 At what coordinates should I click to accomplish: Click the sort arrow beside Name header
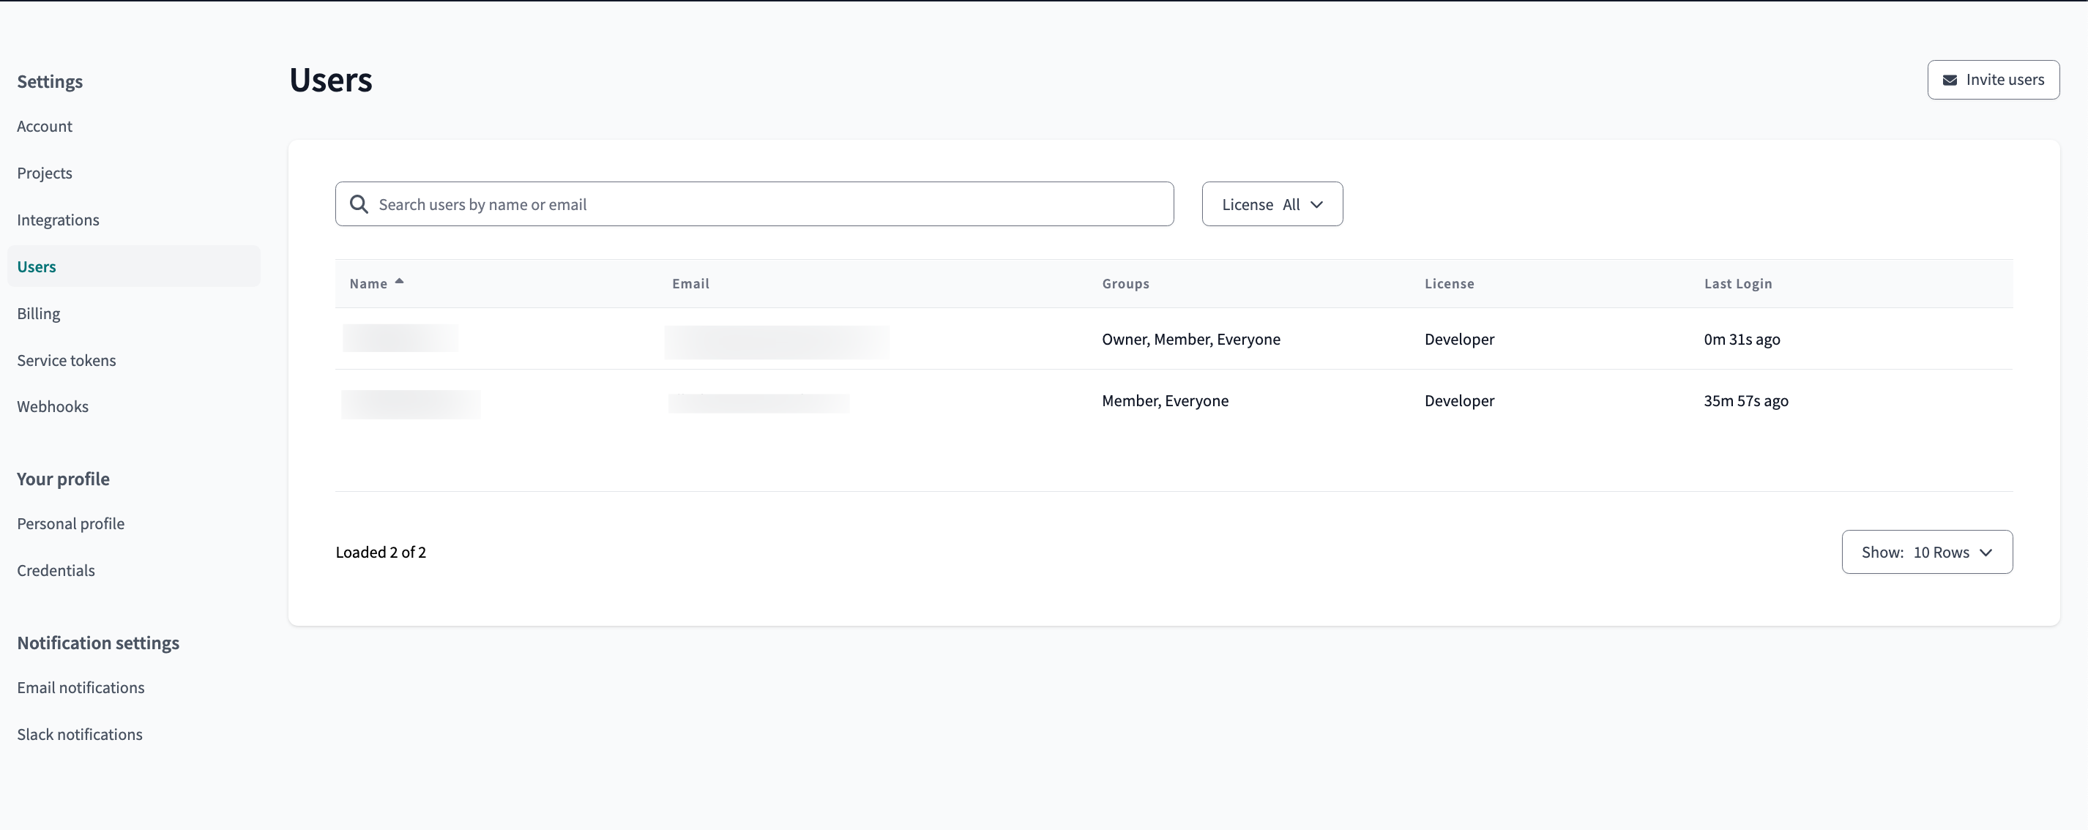click(400, 281)
